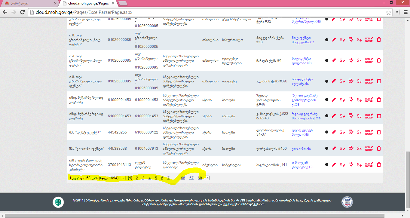Click checklist icon in ნიიუ დენტი აგლაძე row
The image size is (410, 218).
(x=351, y=81)
